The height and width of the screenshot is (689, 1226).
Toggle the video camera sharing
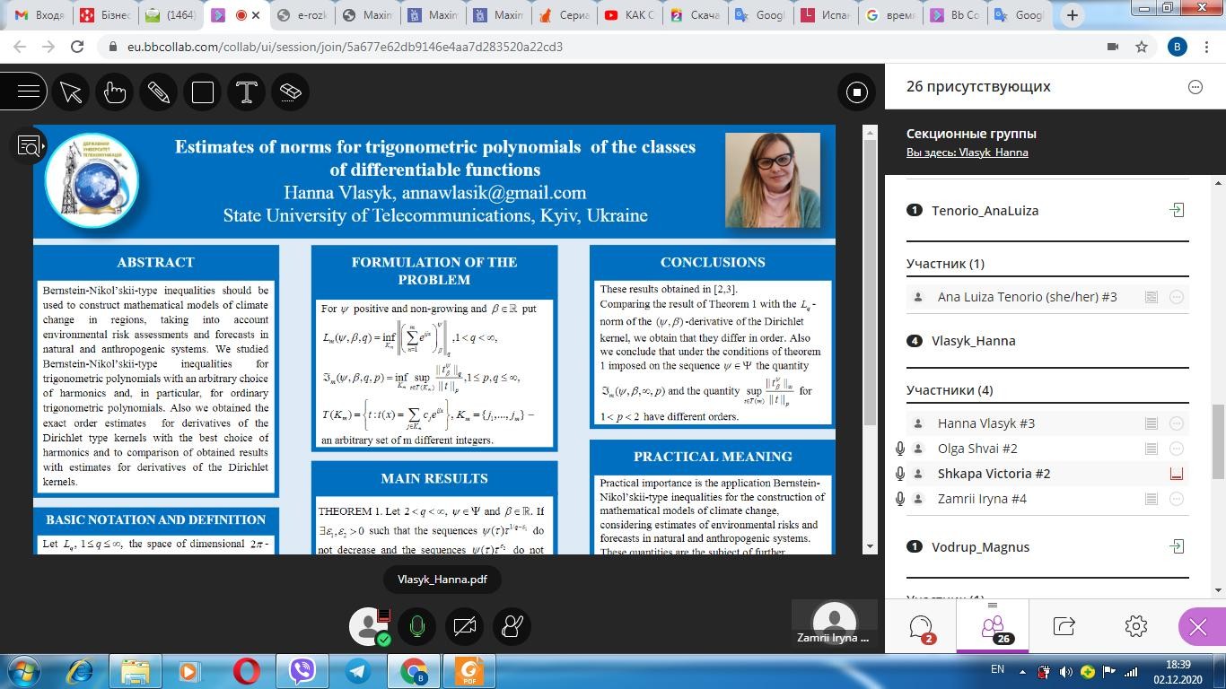[x=465, y=626]
